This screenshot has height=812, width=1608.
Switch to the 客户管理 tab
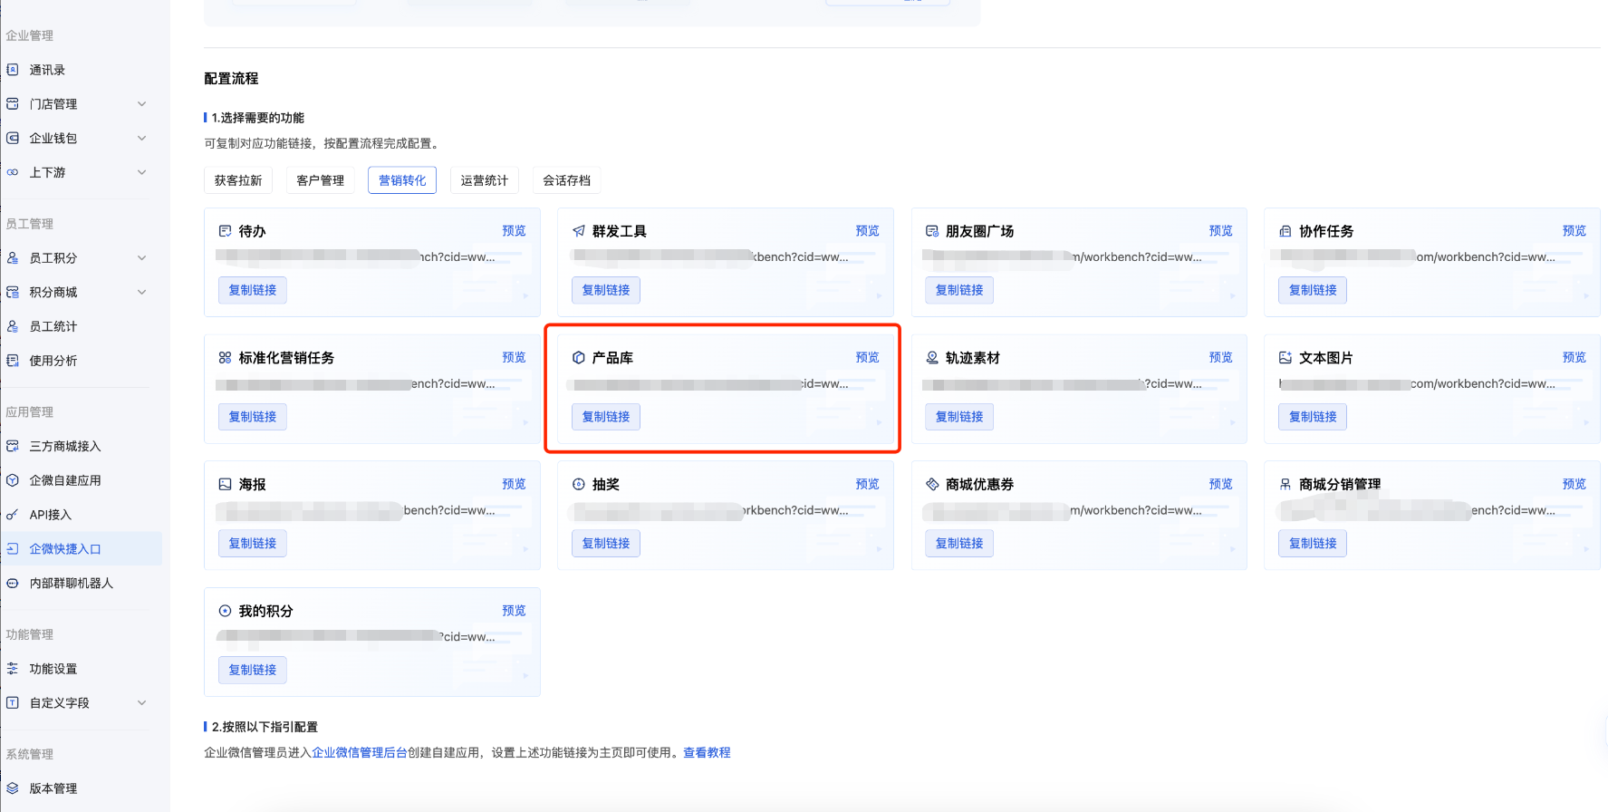(321, 180)
